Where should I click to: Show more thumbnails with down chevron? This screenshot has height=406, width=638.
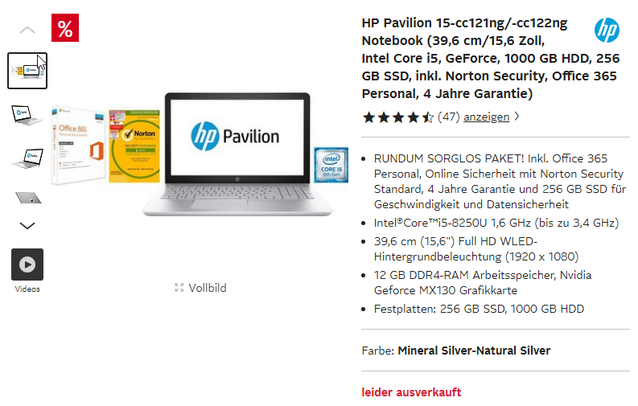pyautogui.click(x=27, y=226)
